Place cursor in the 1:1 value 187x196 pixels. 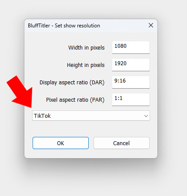(118, 98)
